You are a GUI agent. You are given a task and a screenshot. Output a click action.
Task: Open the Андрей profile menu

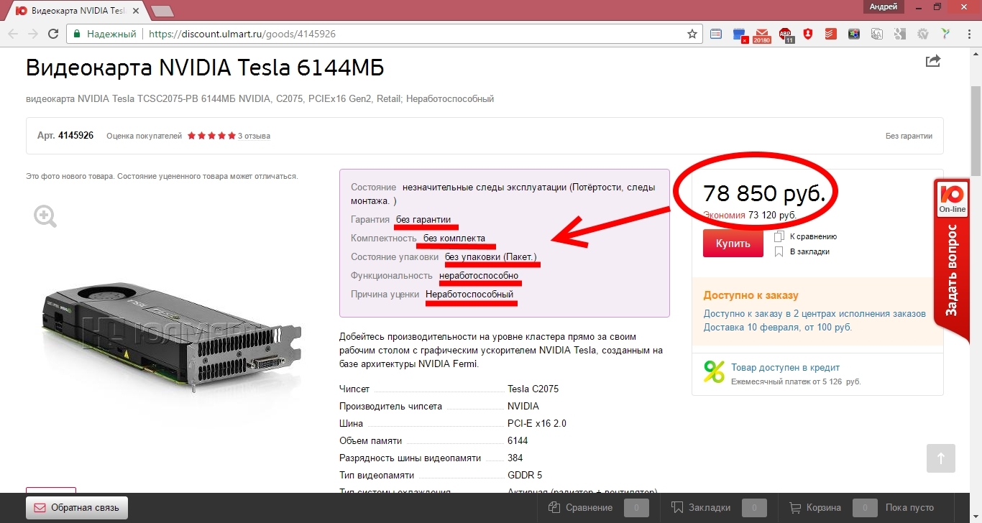pyautogui.click(x=884, y=6)
